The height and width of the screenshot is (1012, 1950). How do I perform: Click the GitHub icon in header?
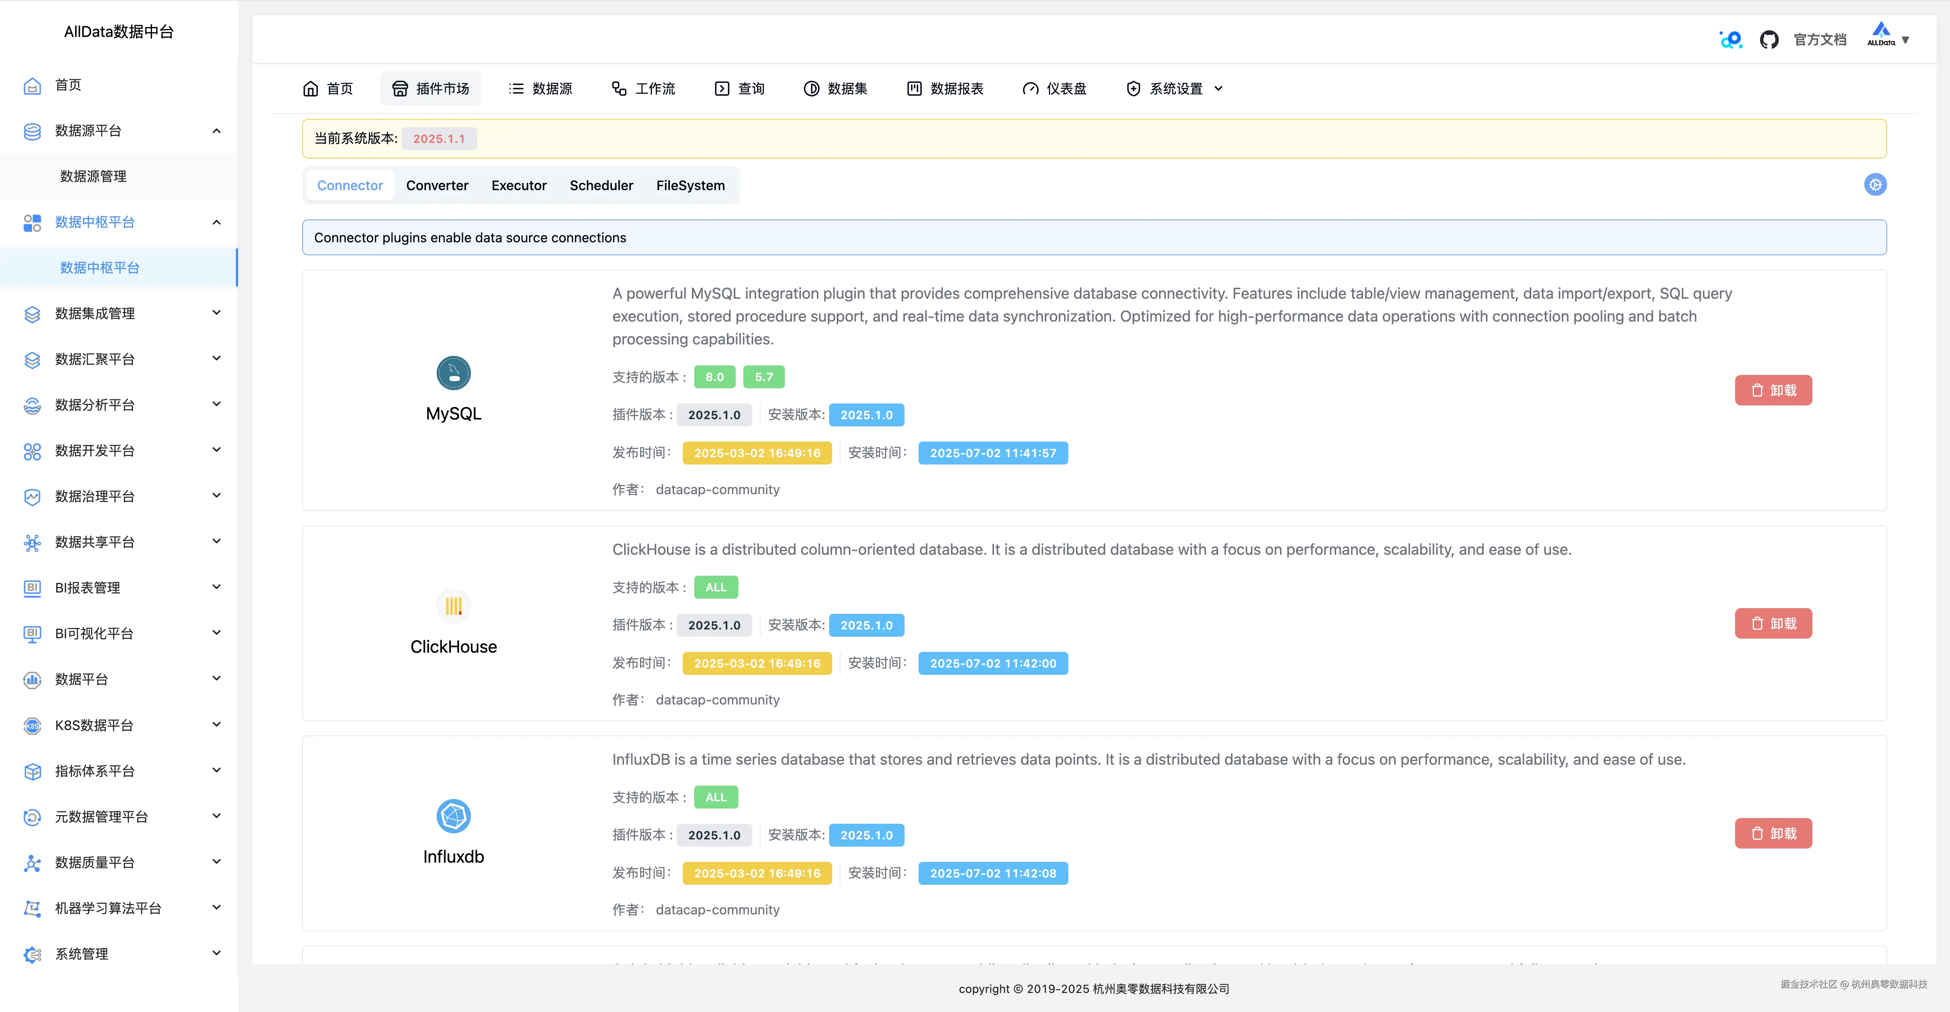pos(1768,39)
